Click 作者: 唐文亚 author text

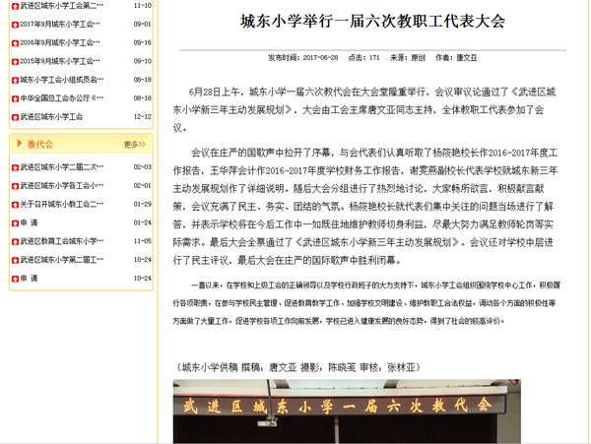pos(456,58)
